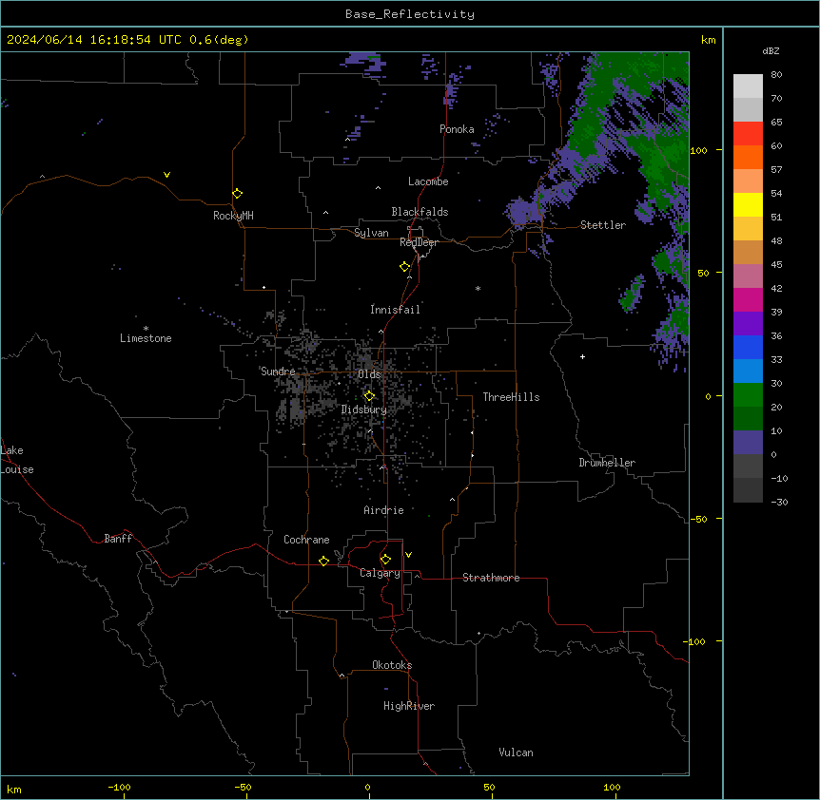The image size is (820, 800).
Task: Click the 100 tick on right km axis
Action: pos(698,150)
